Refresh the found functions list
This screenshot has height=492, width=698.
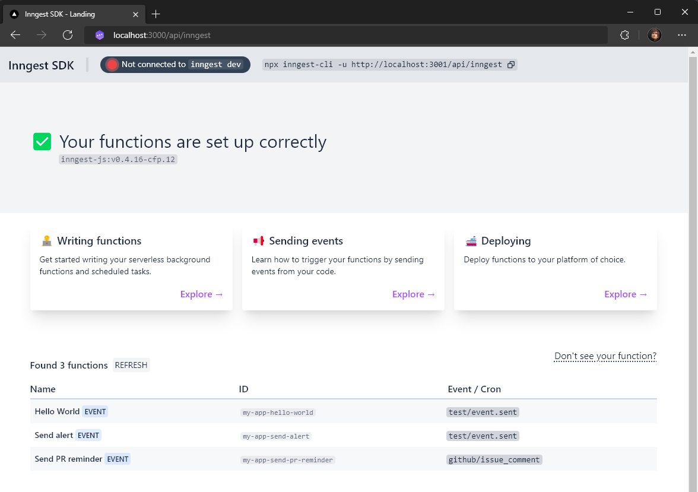[x=131, y=365]
